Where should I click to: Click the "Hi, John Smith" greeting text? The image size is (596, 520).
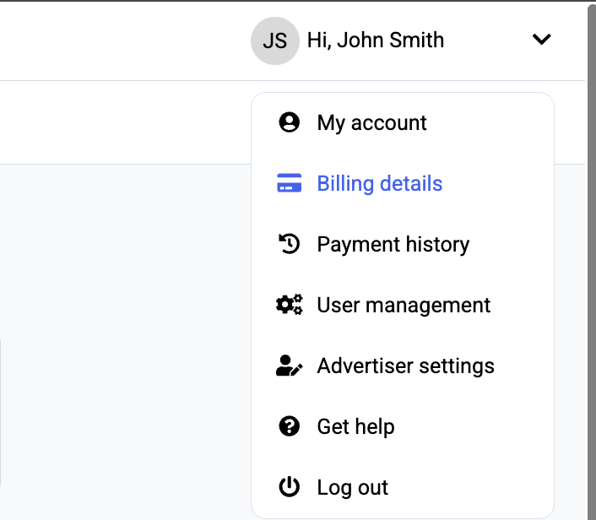coord(375,41)
